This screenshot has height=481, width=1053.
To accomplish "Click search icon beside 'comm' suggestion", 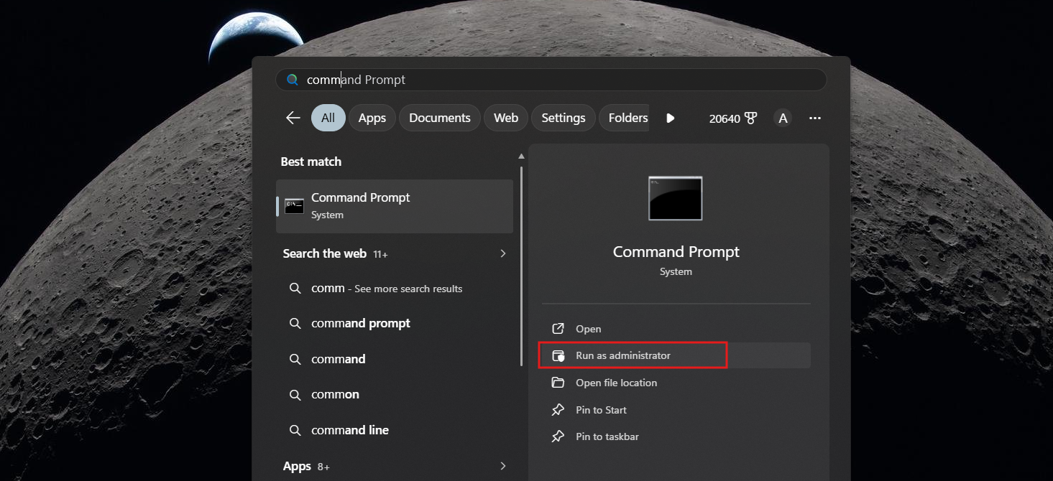I will 295,288.
